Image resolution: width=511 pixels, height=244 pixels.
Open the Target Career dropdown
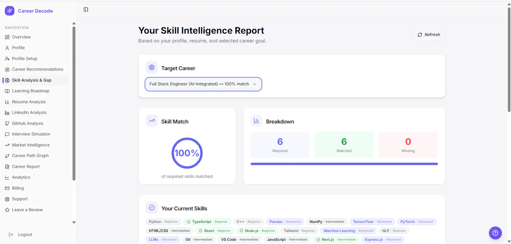pyautogui.click(x=203, y=84)
